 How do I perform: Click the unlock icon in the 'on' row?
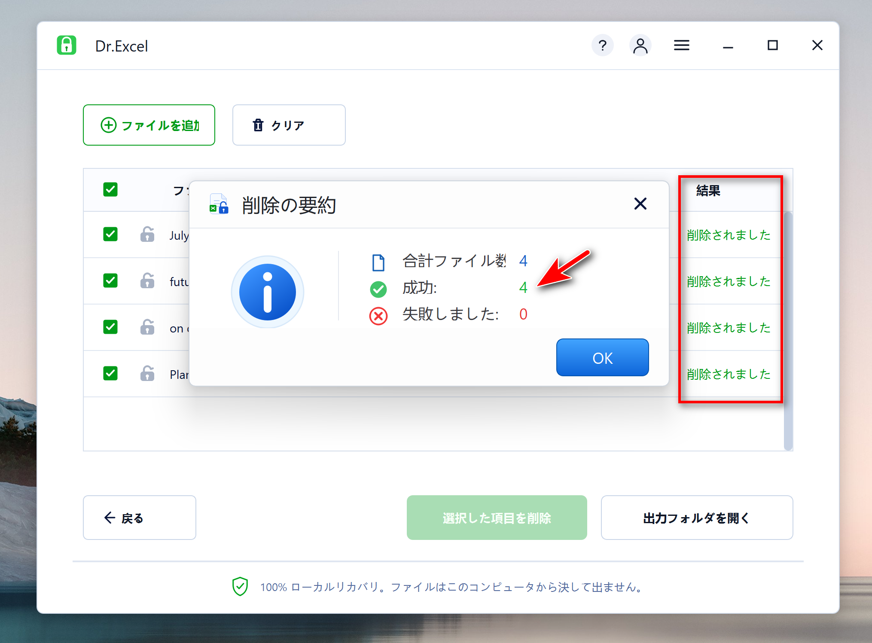(147, 327)
